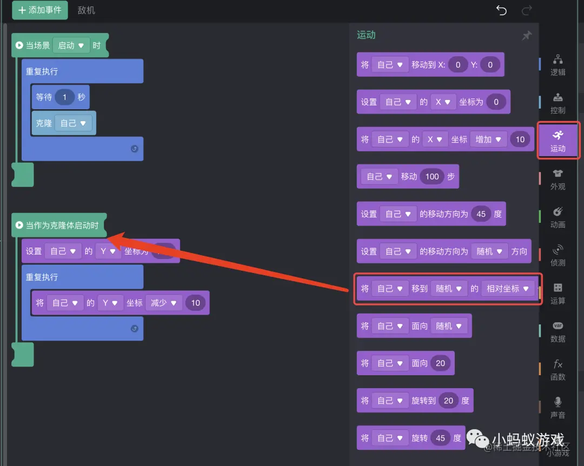Click play icon on 当场景启动时 event block
The width and height of the screenshot is (584, 466).
(19, 45)
